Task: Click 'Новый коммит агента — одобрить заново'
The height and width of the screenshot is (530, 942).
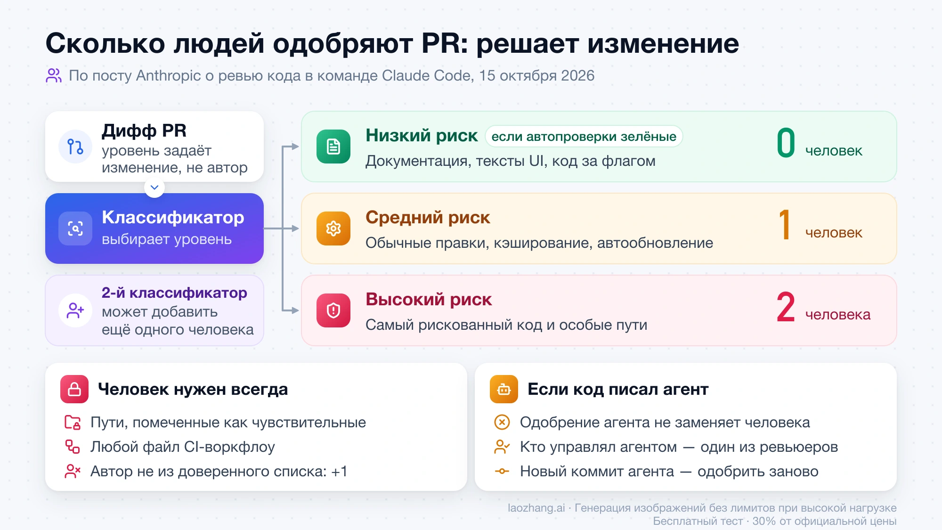Action: pyautogui.click(x=669, y=472)
